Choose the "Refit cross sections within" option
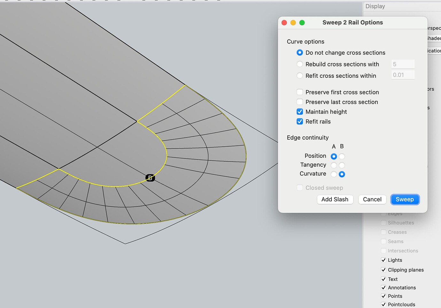 (299, 76)
